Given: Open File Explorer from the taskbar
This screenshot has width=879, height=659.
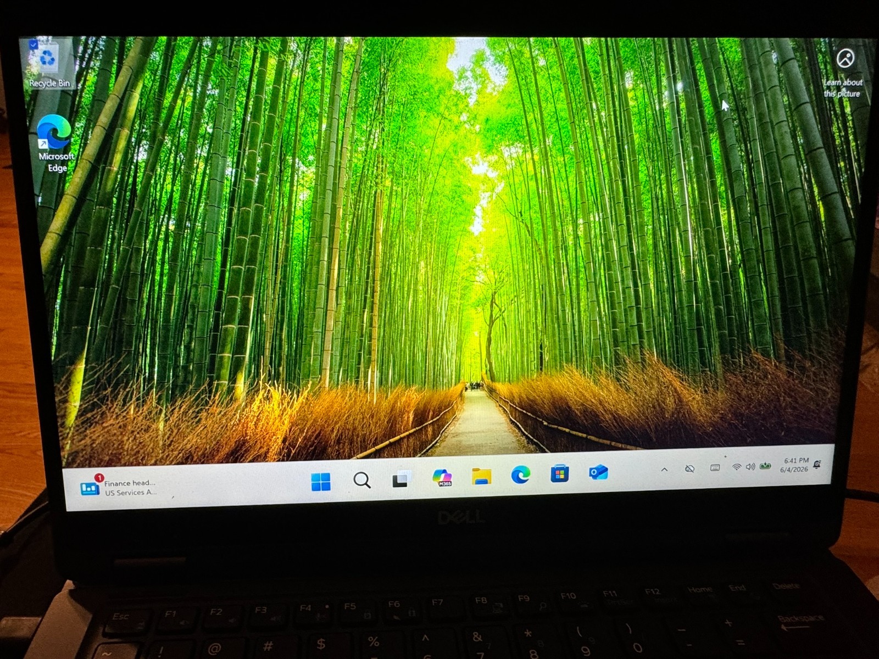Looking at the screenshot, I should coord(482,476).
